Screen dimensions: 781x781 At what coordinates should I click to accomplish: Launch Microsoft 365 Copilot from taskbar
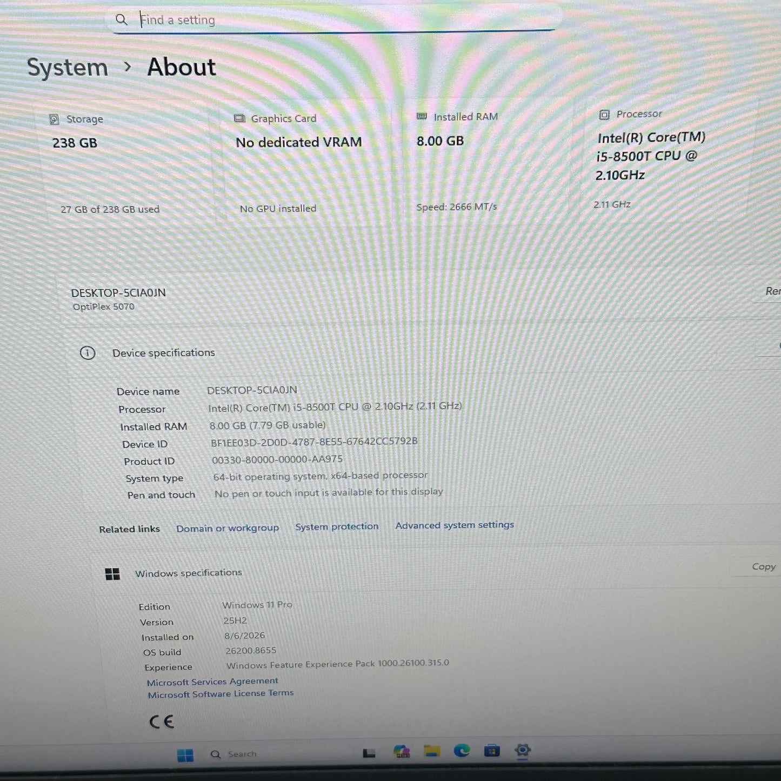pos(402,751)
